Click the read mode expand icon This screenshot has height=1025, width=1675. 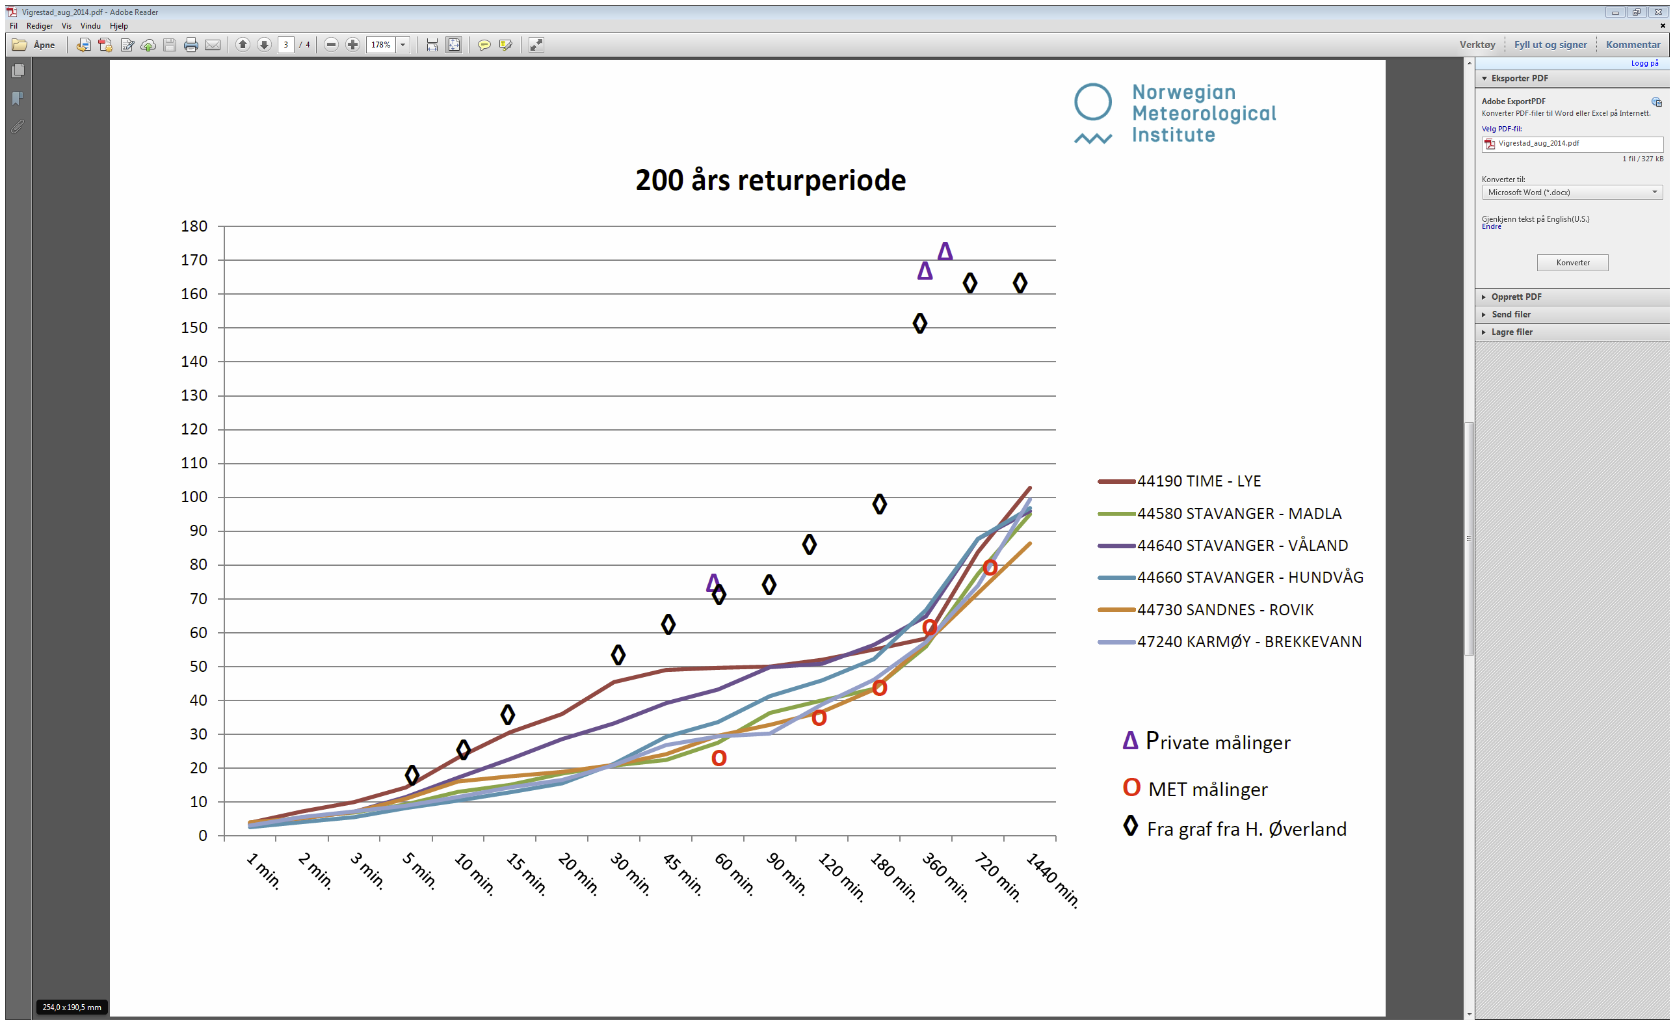(536, 45)
